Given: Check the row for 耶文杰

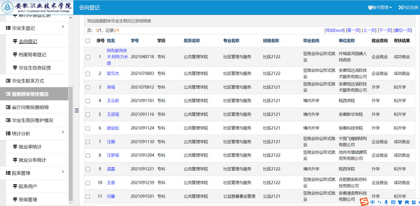Looking at the screenshot, I should click(88, 74).
